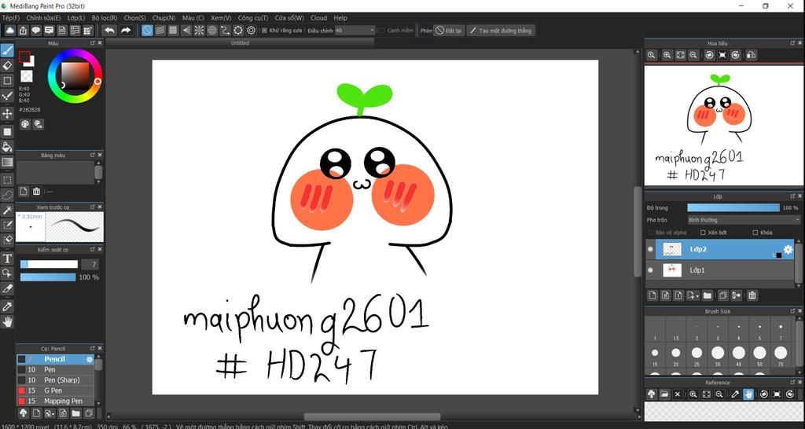Open Cửa sổ(W) menu
This screenshot has height=429, width=805.
click(x=289, y=17)
